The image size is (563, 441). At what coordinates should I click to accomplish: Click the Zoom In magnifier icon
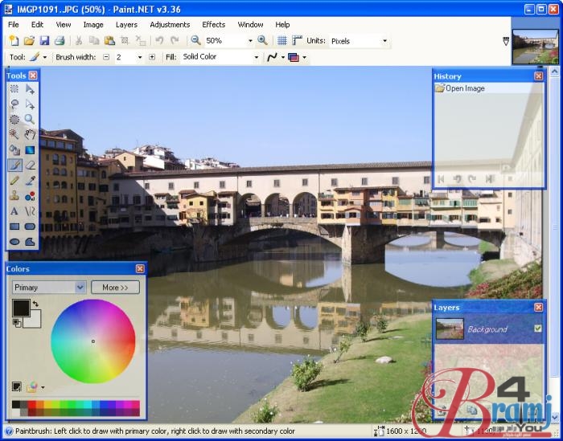click(262, 40)
